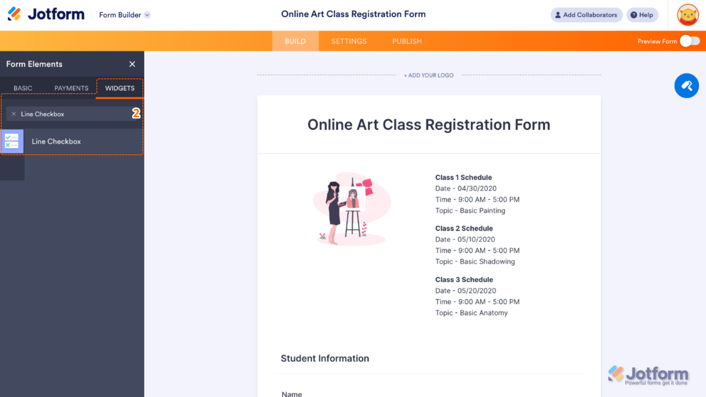Open the PAYMENTS tab

coord(71,88)
